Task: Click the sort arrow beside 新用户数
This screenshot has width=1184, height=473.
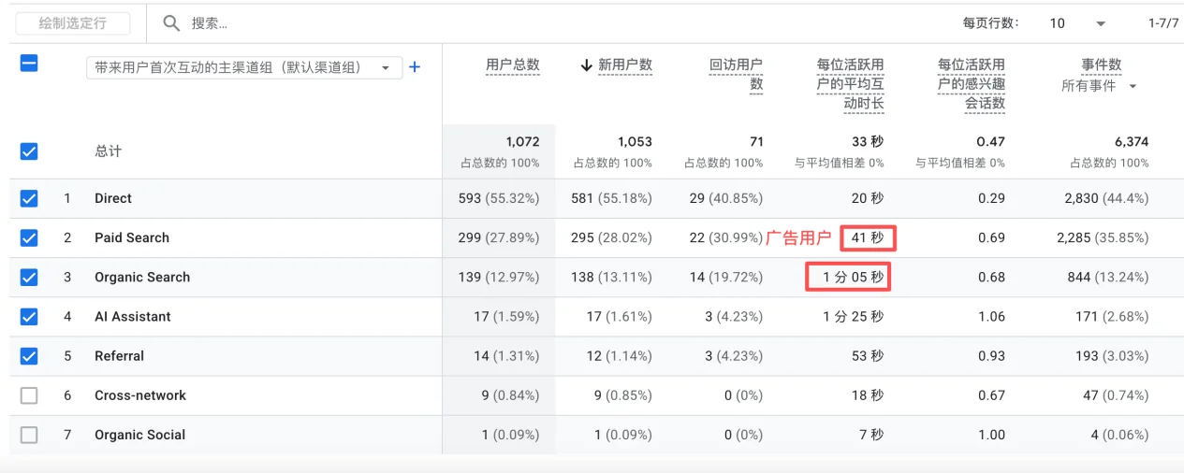Action: pyautogui.click(x=587, y=65)
